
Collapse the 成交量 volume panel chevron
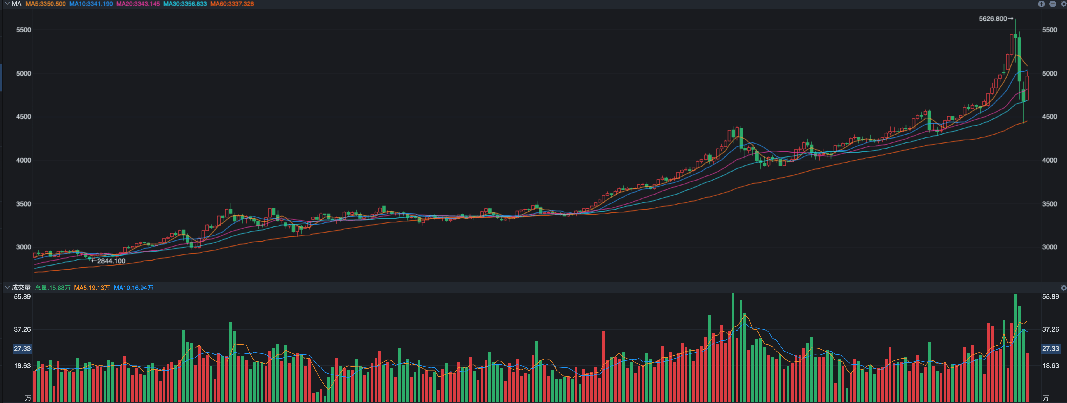coord(7,287)
